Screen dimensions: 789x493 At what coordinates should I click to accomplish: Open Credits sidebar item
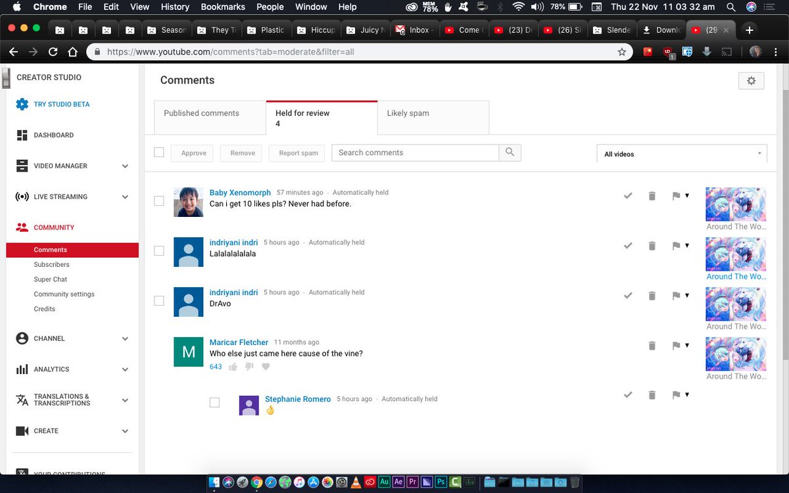tap(44, 309)
